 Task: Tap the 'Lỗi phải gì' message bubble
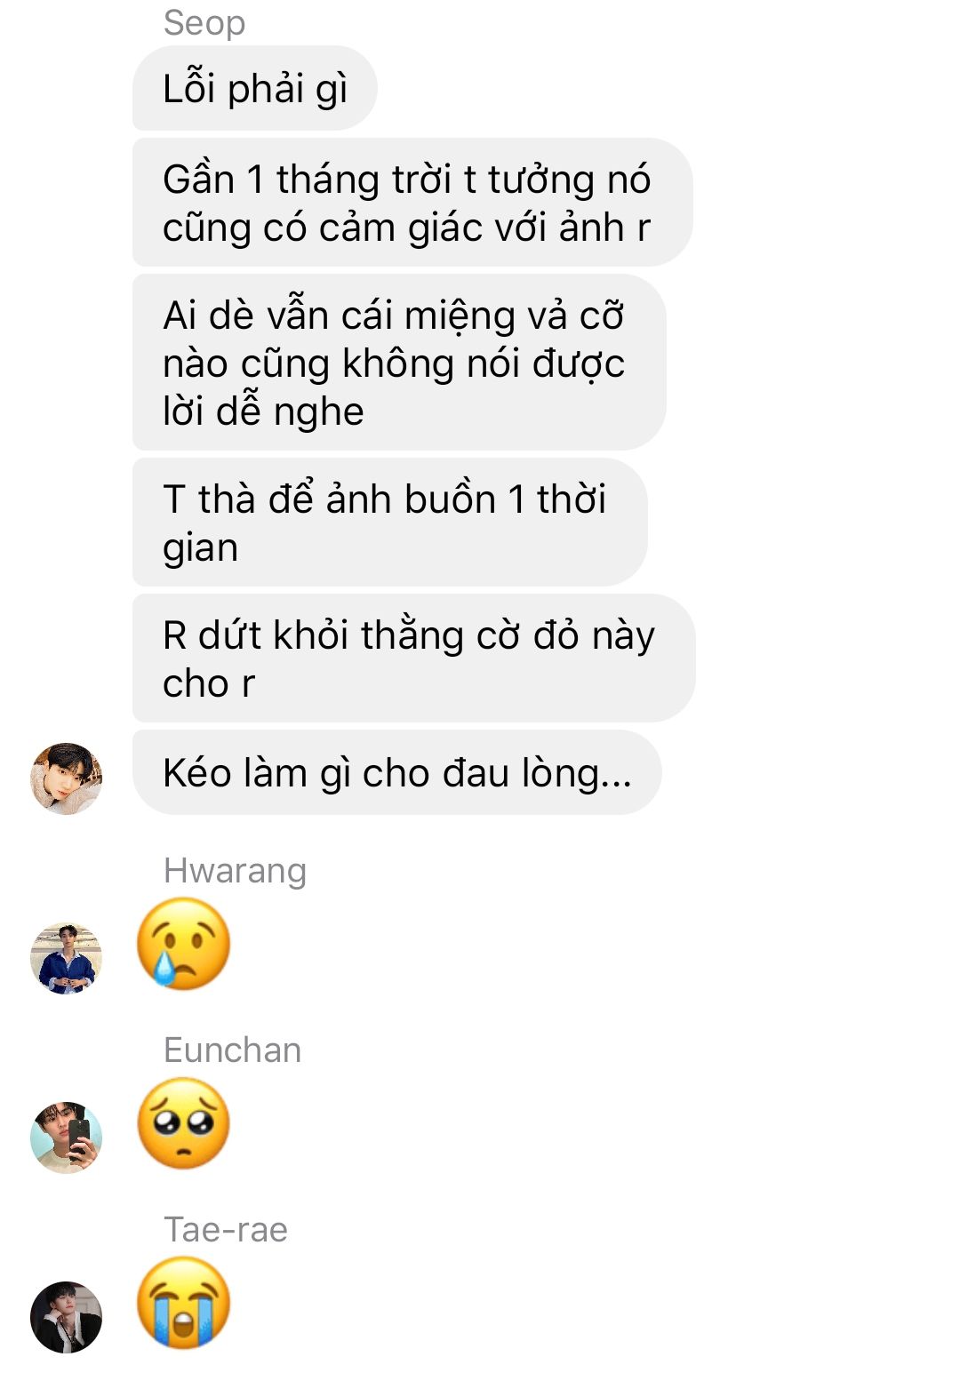(x=255, y=88)
